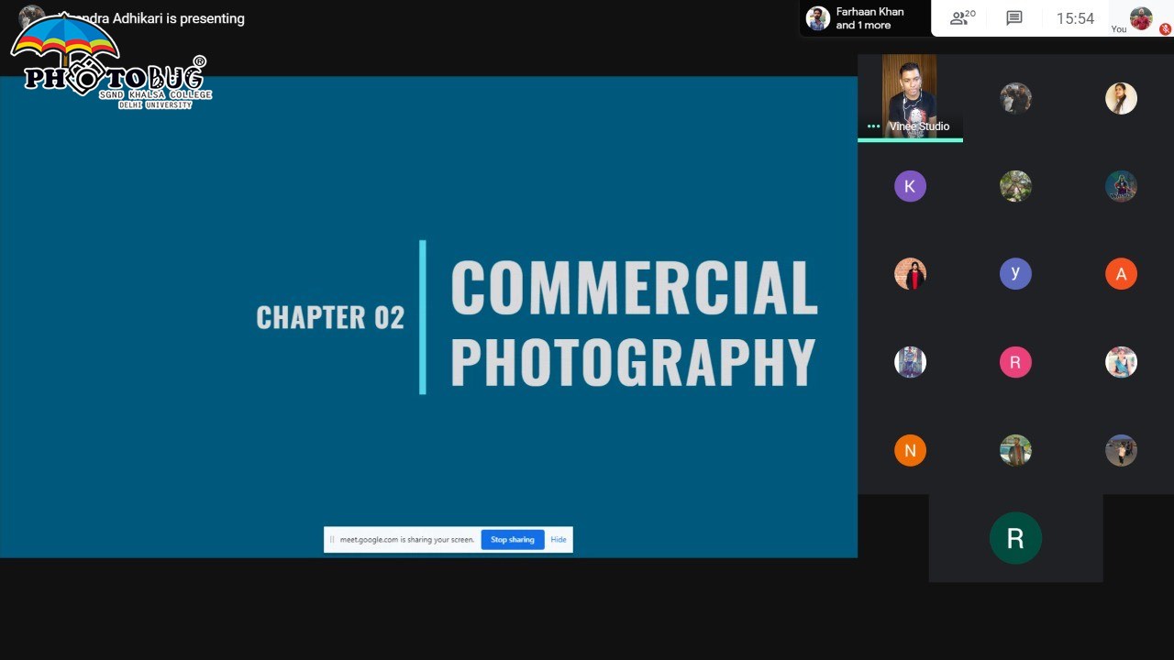The width and height of the screenshot is (1174, 660).
Task: Click your own 'You' avatar thumbnail
Action: 1140,18
